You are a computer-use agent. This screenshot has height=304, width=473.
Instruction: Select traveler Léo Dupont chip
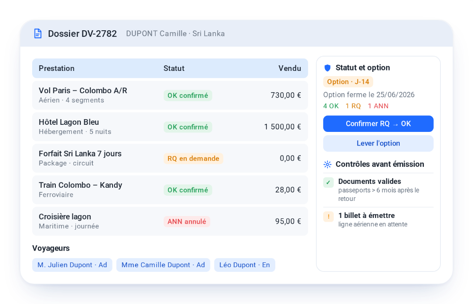(x=245, y=265)
